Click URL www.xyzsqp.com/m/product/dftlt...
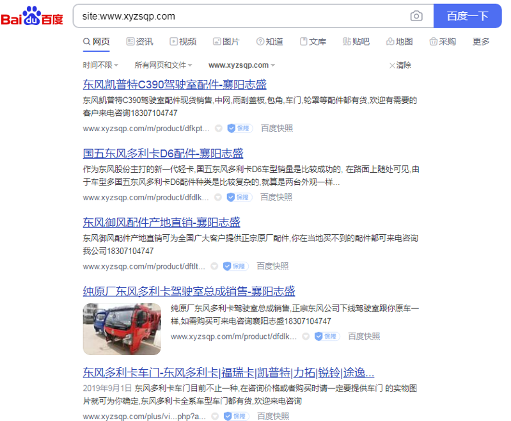The width and height of the screenshot is (511, 421). (144, 267)
